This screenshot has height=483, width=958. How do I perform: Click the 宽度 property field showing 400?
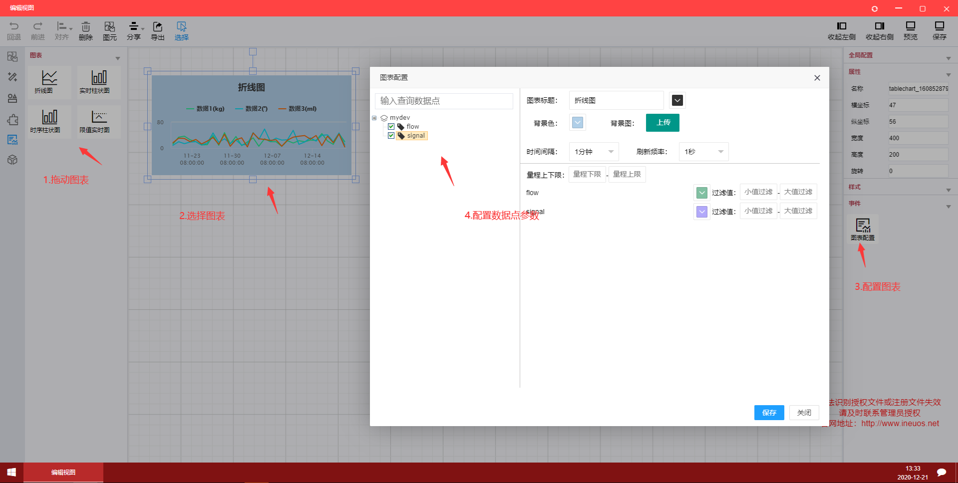coord(918,138)
